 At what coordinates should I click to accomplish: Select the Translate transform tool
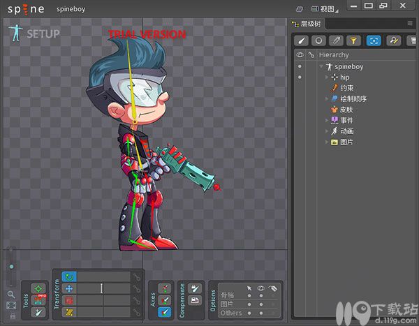pos(69,288)
